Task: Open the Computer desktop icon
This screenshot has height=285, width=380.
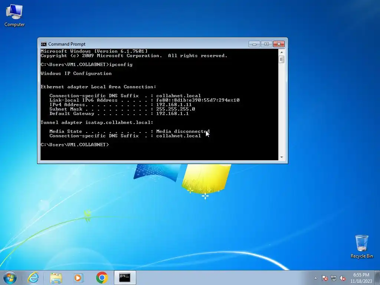Action: [x=14, y=15]
